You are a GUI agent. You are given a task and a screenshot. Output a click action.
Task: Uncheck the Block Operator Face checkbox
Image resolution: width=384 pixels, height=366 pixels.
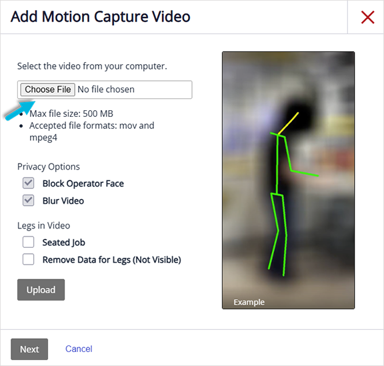(x=29, y=183)
